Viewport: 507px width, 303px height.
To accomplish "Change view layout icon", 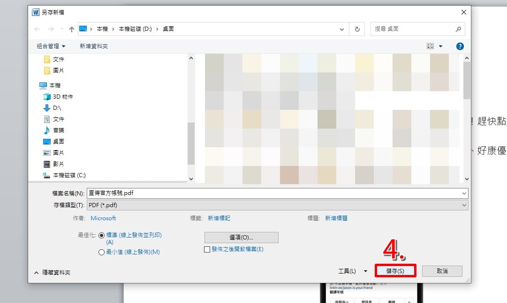I will 430,46.
